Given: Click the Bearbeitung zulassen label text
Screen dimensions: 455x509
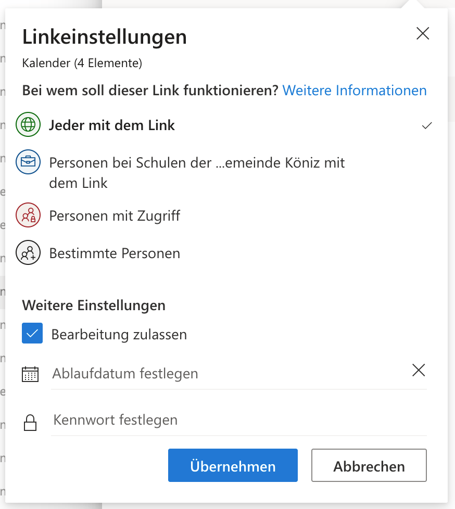Looking at the screenshot, I should pos(119,335).
